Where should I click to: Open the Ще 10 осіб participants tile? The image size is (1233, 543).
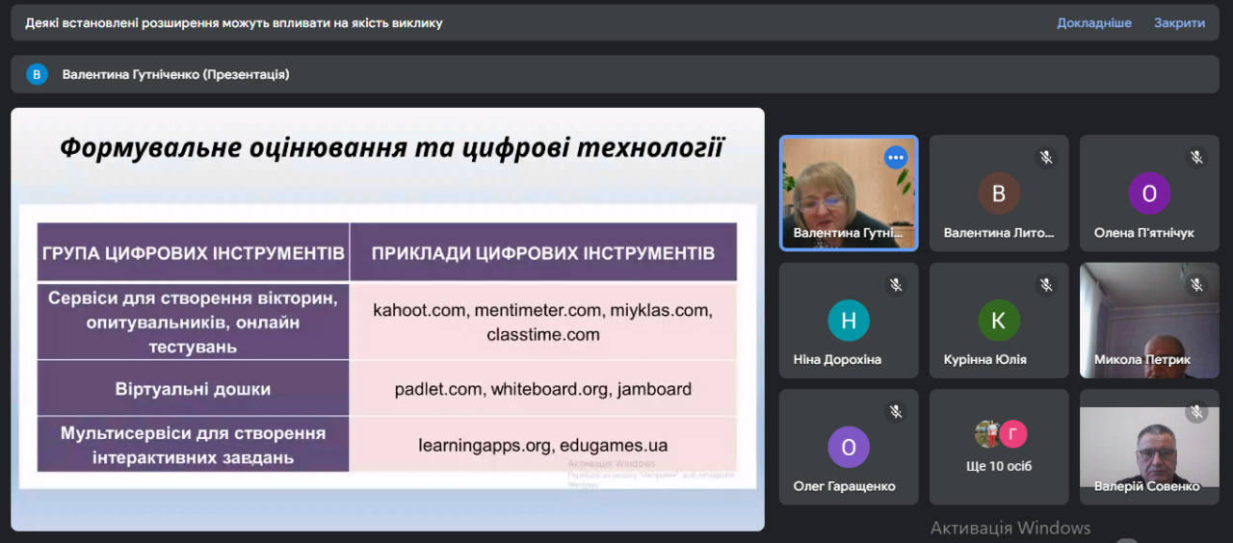click(999, 447)
